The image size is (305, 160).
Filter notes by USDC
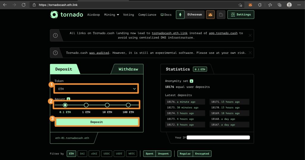[x=107, y=154]
